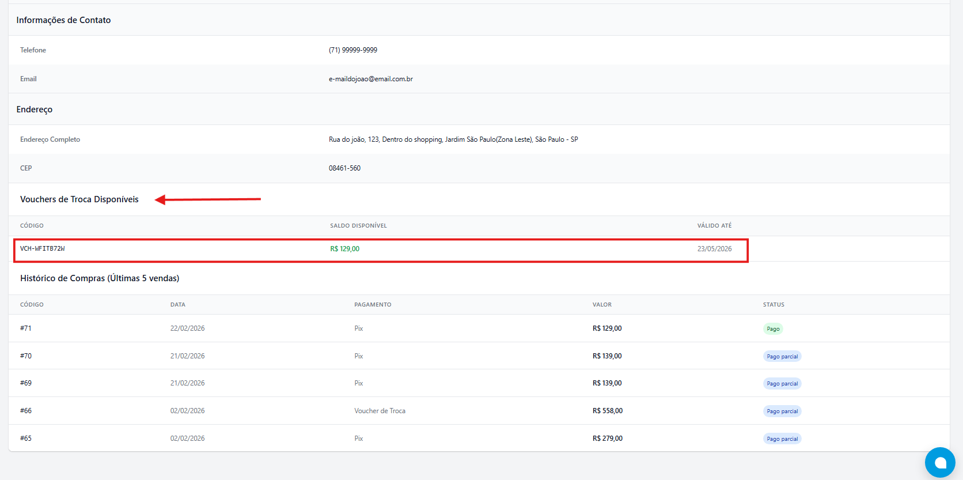Click the full address text
Image resolution: width=963 pixels, height=480 pixels.
point(453,139)
